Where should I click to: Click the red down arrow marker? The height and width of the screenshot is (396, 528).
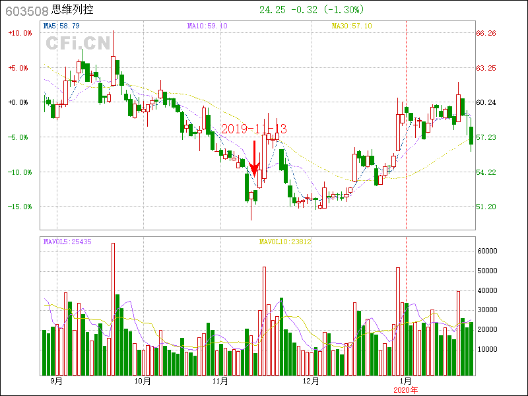pos(254,159)
